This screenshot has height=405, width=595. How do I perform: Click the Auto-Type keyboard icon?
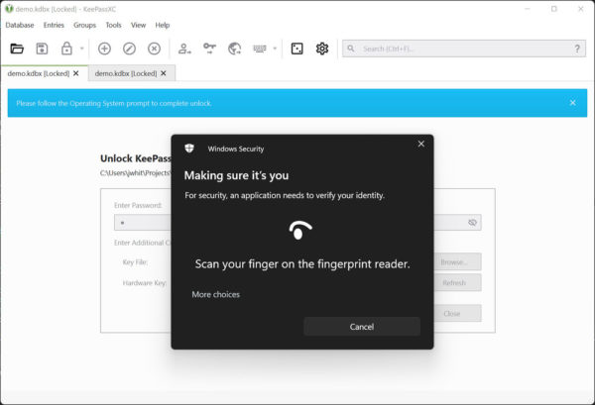pos(260,49)
